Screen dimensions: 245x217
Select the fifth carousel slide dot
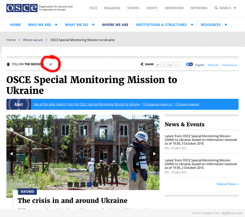(96, 185)
